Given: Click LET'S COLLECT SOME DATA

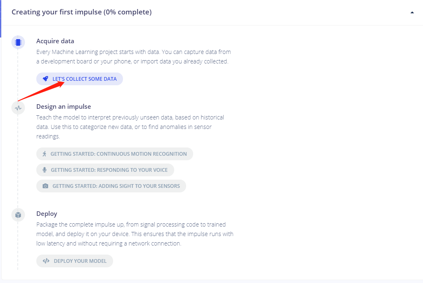Looking at the screenshot, I should 79,78.
